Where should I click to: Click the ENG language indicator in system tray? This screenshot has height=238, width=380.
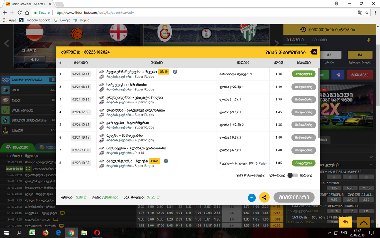pos(344,233)
